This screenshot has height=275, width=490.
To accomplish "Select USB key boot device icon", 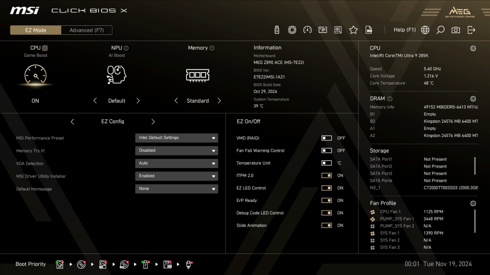I will click(145, 264).
